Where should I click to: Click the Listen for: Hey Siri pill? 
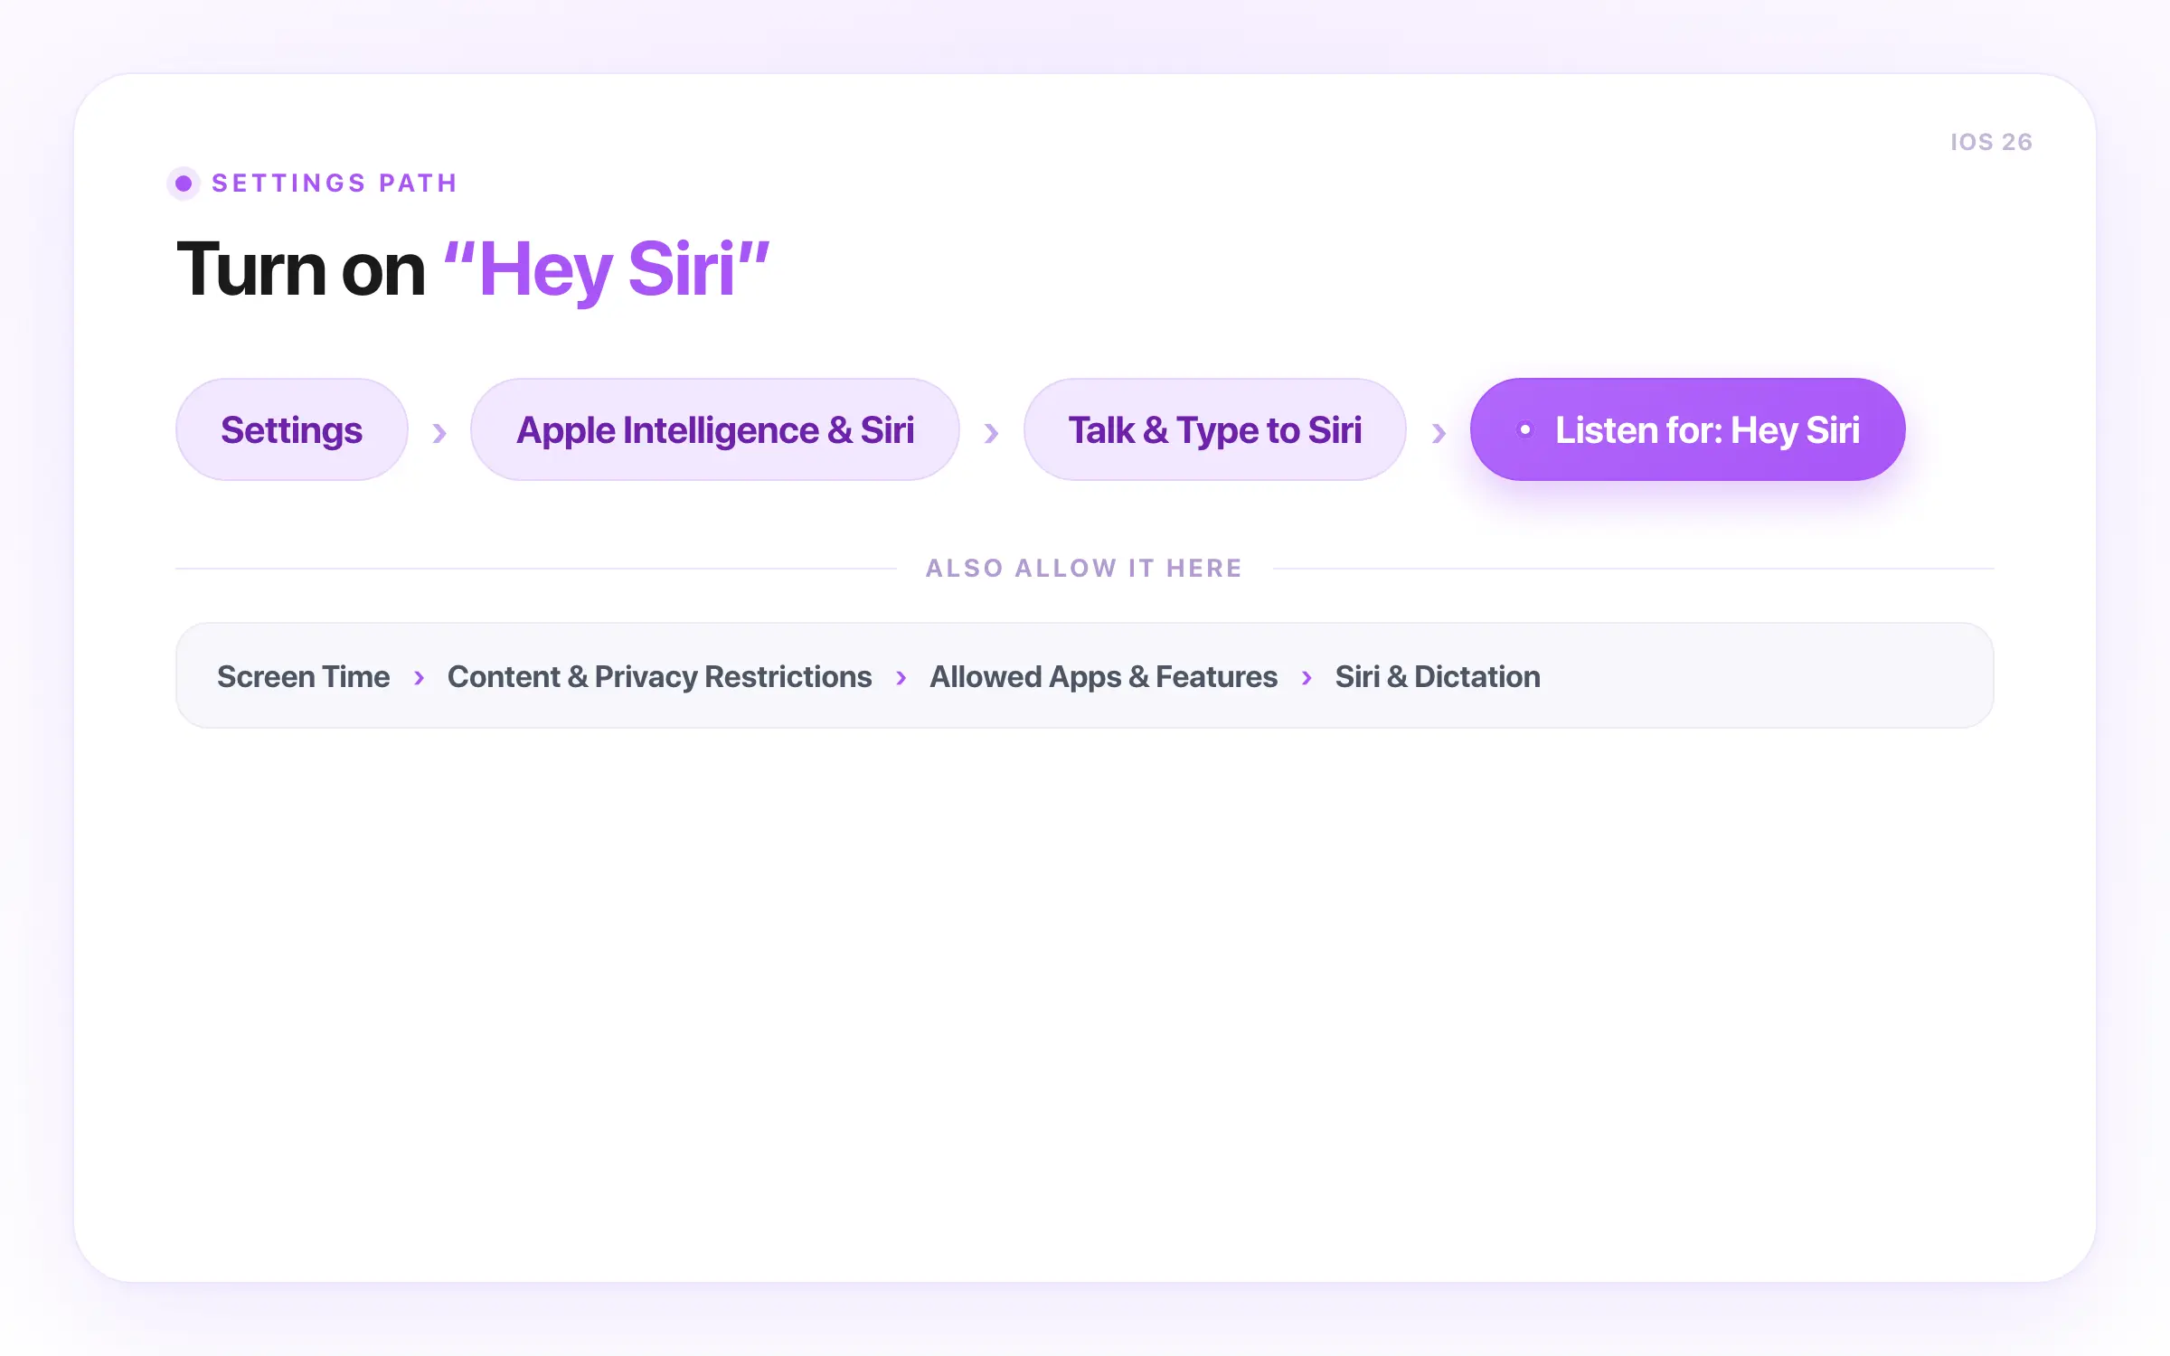click(x=1687, y=429)
